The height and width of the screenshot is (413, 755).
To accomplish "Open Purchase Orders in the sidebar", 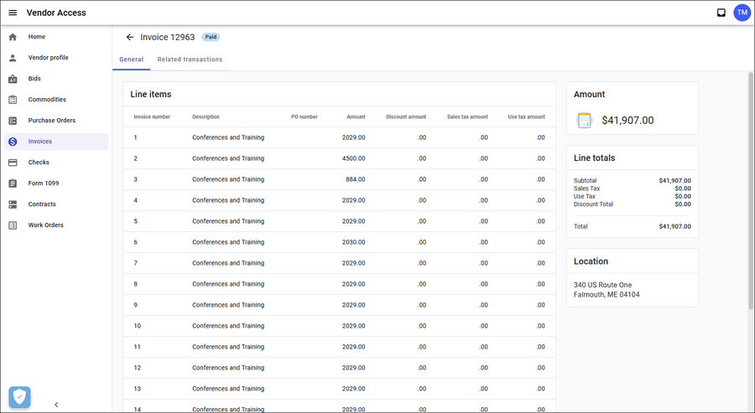I will (51, 121).
